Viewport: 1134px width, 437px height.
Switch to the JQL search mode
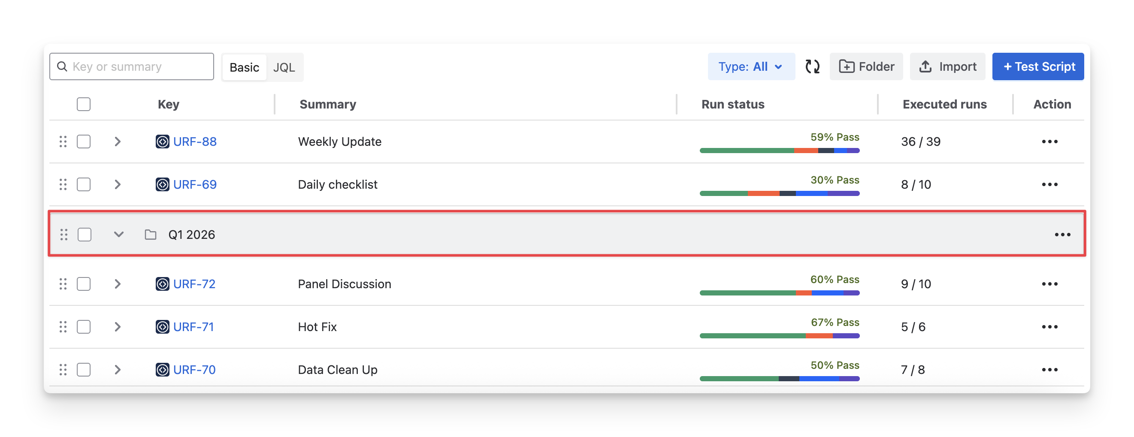tap(284, 67)
